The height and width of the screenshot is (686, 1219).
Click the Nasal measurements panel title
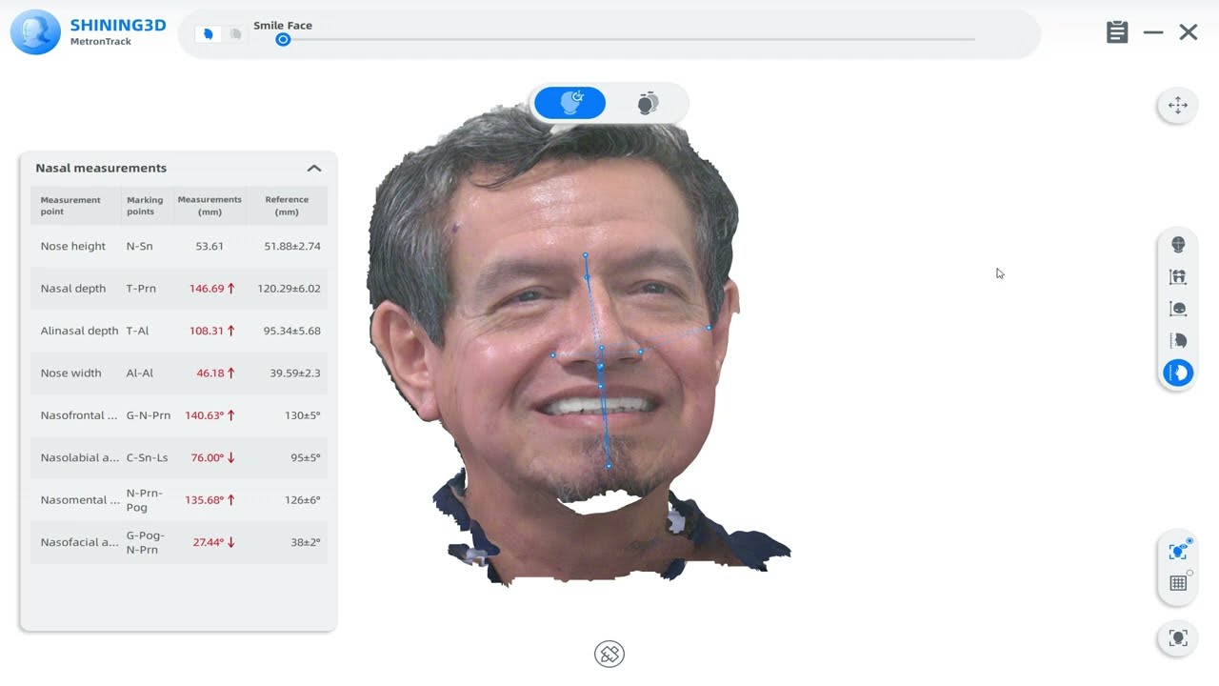[101, 168]
